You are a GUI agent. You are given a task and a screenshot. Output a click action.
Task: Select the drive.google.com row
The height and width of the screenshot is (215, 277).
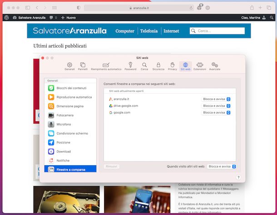[x=169, y=106]
